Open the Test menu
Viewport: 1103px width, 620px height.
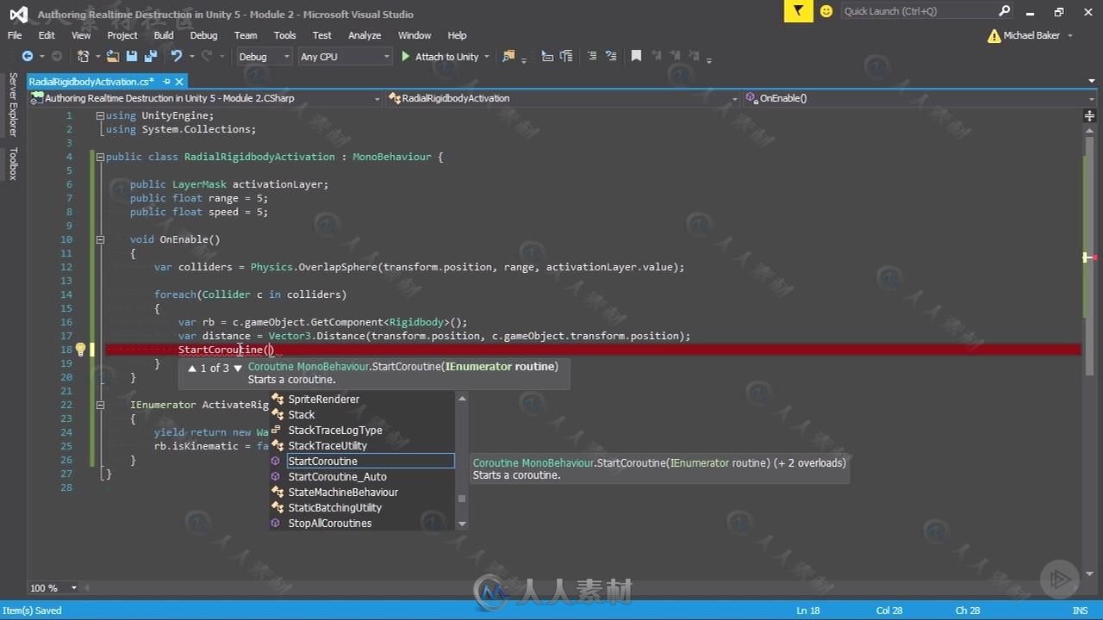(322, 35)
